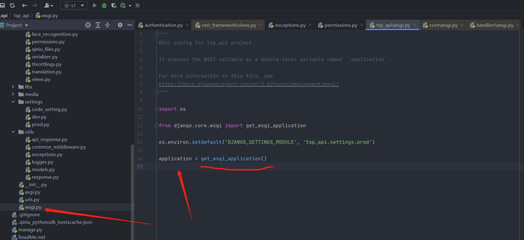Fold the docstring at line 1

(x=156, y=35)
